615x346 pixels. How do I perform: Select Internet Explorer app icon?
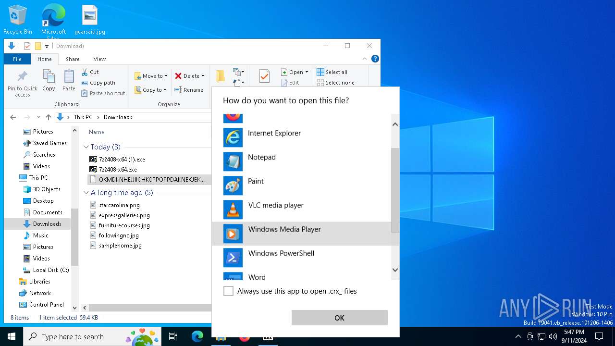click(x=233, y=137)
